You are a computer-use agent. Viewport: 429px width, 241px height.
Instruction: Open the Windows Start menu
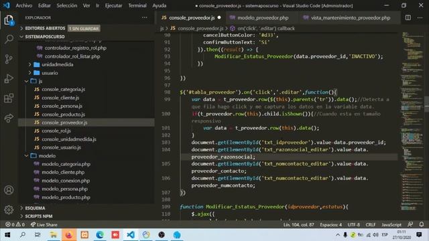[x=7, y=235]
